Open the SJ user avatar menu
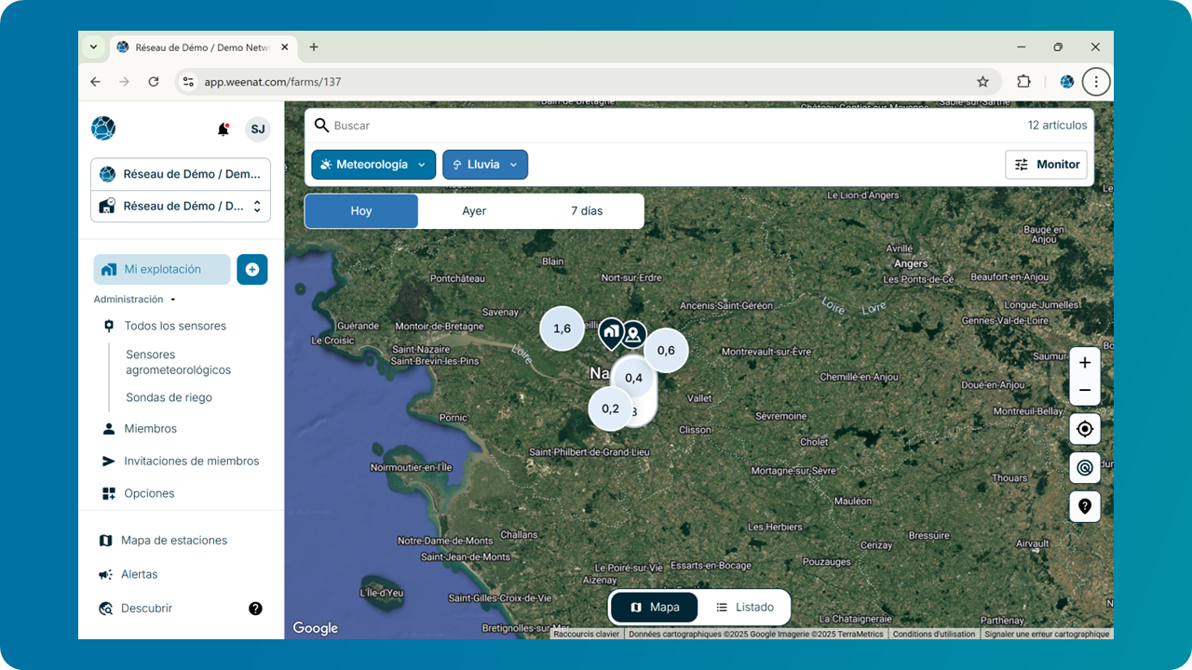The width and height of the screenshot is (1192, 670). coord(258,129)
